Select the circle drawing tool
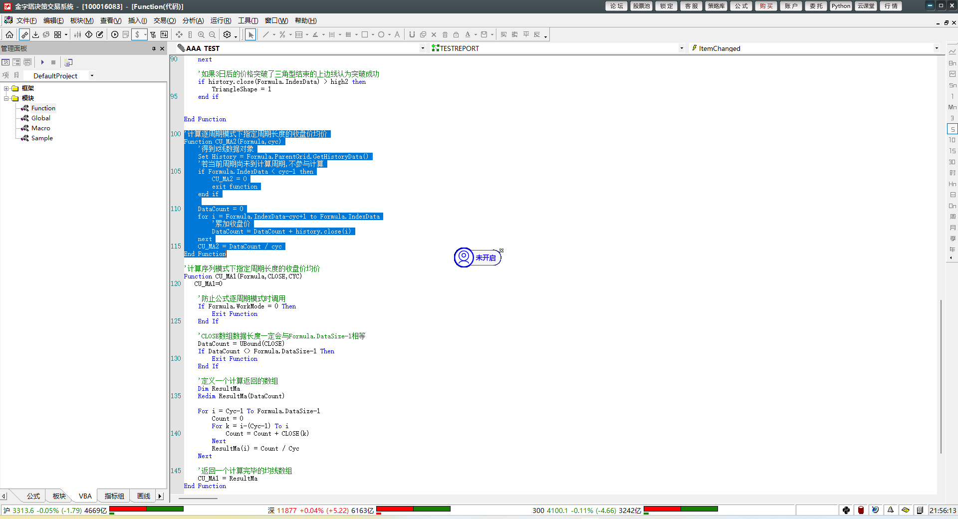Image resolution: width=958 pixels, height=519 pixels. pos(381,34)
